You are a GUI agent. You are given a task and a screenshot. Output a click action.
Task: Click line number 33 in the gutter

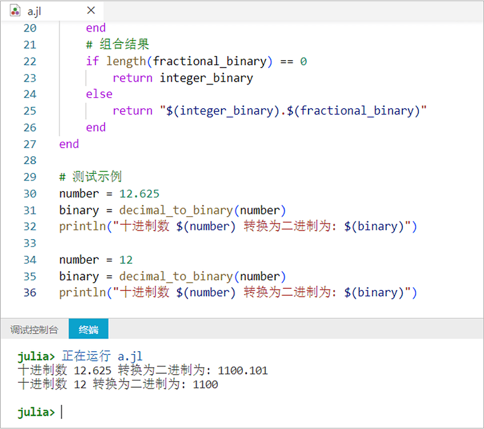coord(30,243)
